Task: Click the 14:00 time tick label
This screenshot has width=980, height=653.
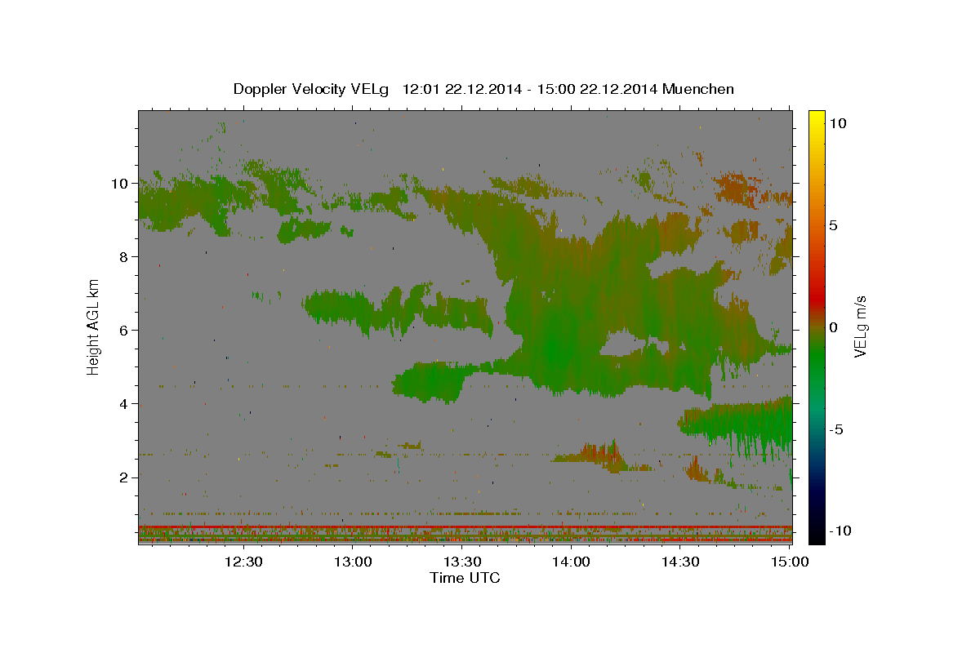Action: [571, 562]
